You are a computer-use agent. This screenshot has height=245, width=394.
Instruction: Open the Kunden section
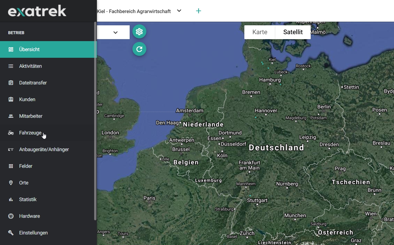click(47, 99)
